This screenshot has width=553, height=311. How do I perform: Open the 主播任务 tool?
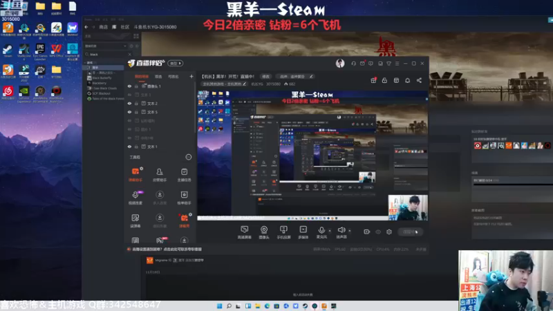click(x=184, y=175)
